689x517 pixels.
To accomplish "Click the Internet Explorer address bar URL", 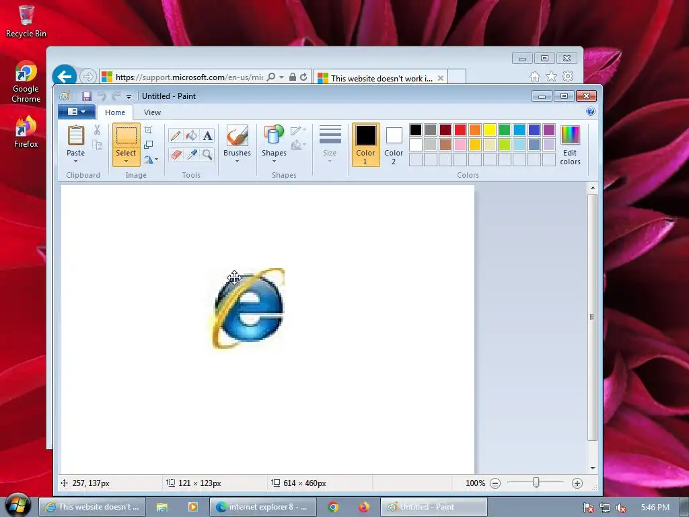I will tap(189, 77).
